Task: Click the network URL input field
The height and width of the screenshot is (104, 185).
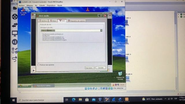Action: [70, 31]
